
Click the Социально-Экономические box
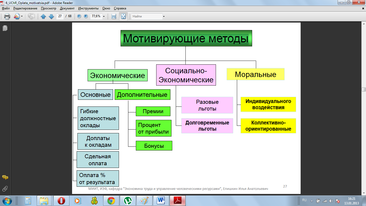[186, 75]
